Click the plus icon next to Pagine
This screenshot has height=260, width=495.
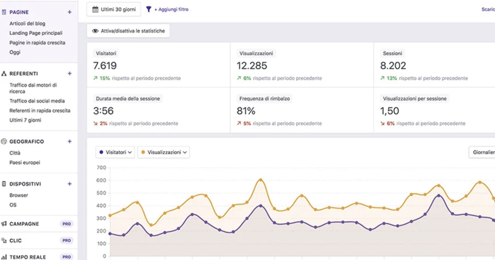[70, 12]
